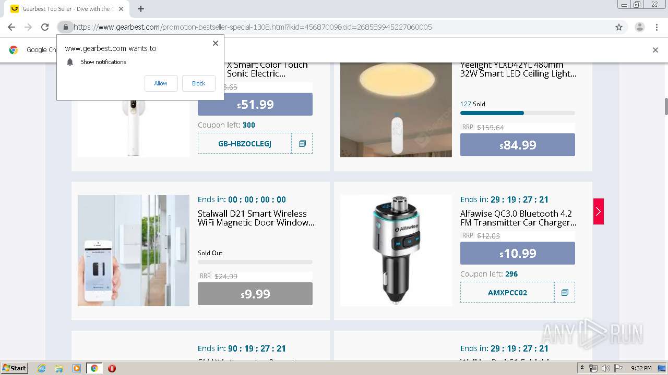
Task: Switch to Chrome in the taskbar
Action: pos(94,368)
